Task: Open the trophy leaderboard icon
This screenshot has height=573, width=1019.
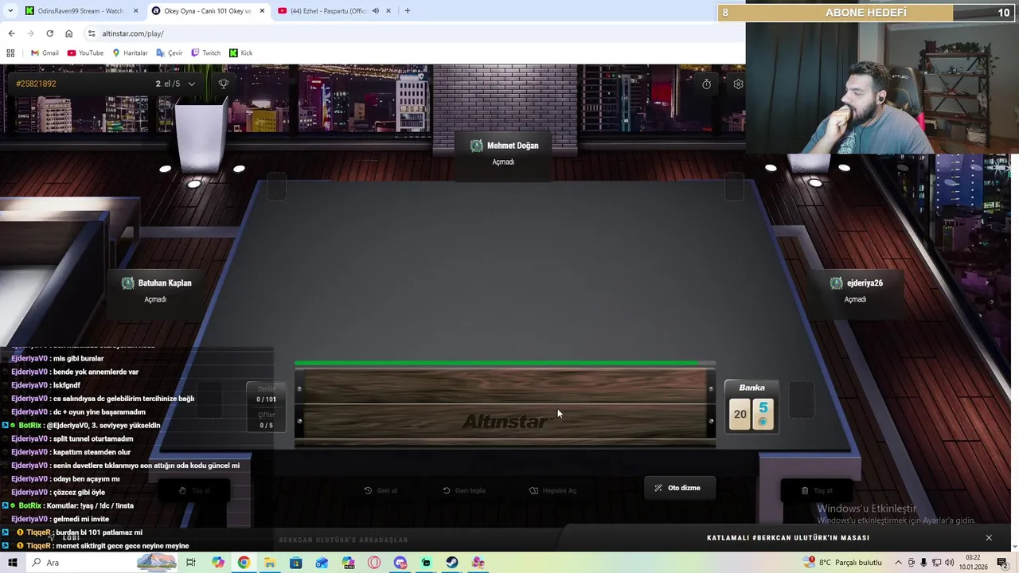Action: click(224, 84)
